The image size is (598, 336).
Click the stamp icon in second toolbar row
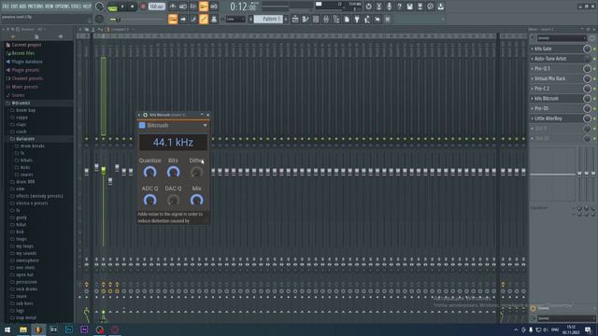214,19
